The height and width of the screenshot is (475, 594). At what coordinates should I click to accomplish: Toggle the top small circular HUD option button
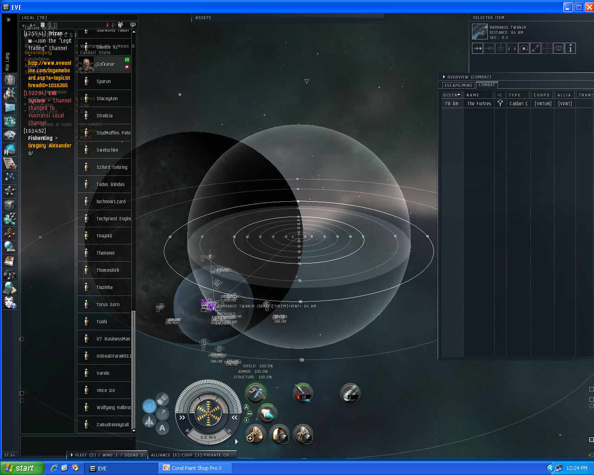coord(246,407)
